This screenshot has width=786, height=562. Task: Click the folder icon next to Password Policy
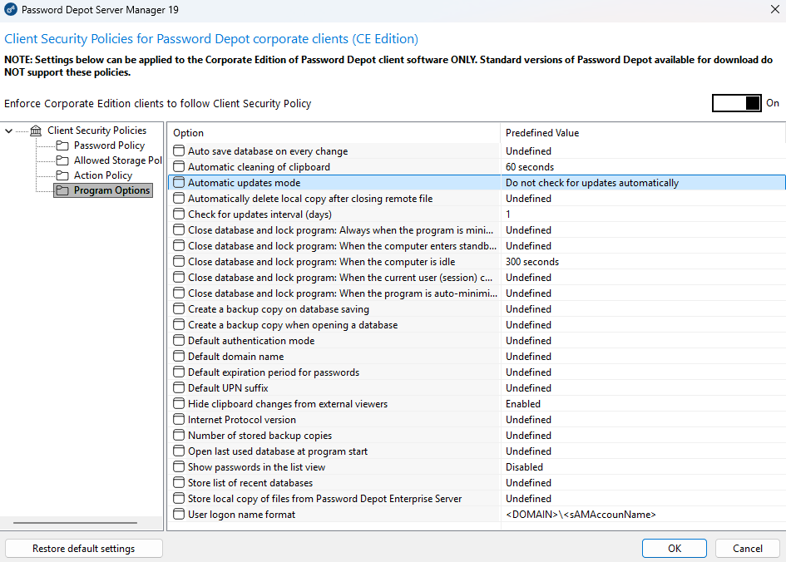(62, 145)
